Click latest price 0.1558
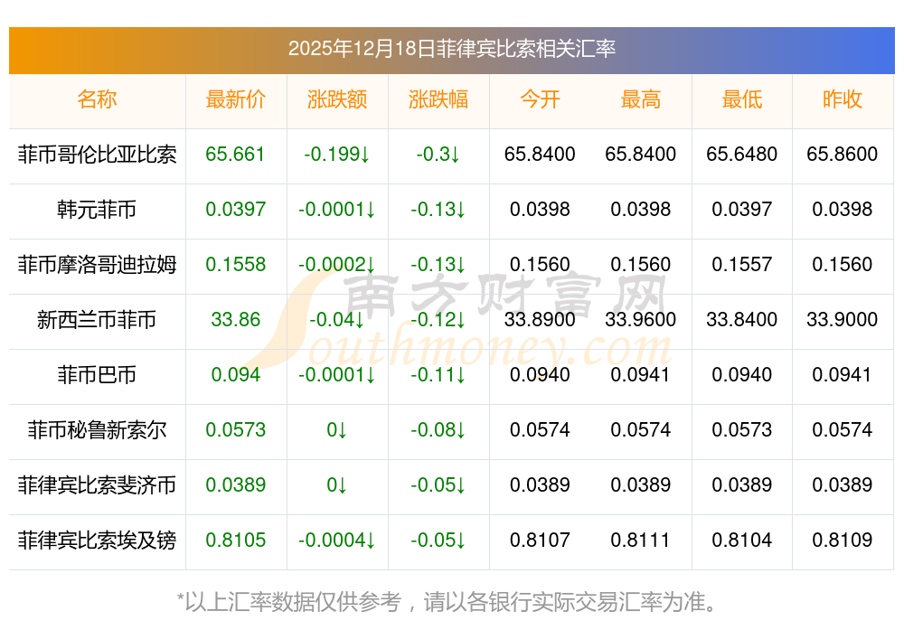 click(x=236, y=265)
